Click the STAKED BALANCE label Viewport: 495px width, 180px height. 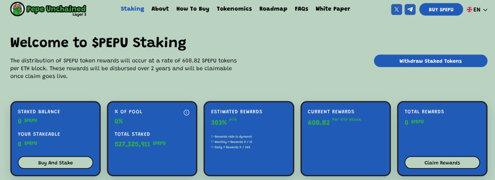click(x=39, y=112)
